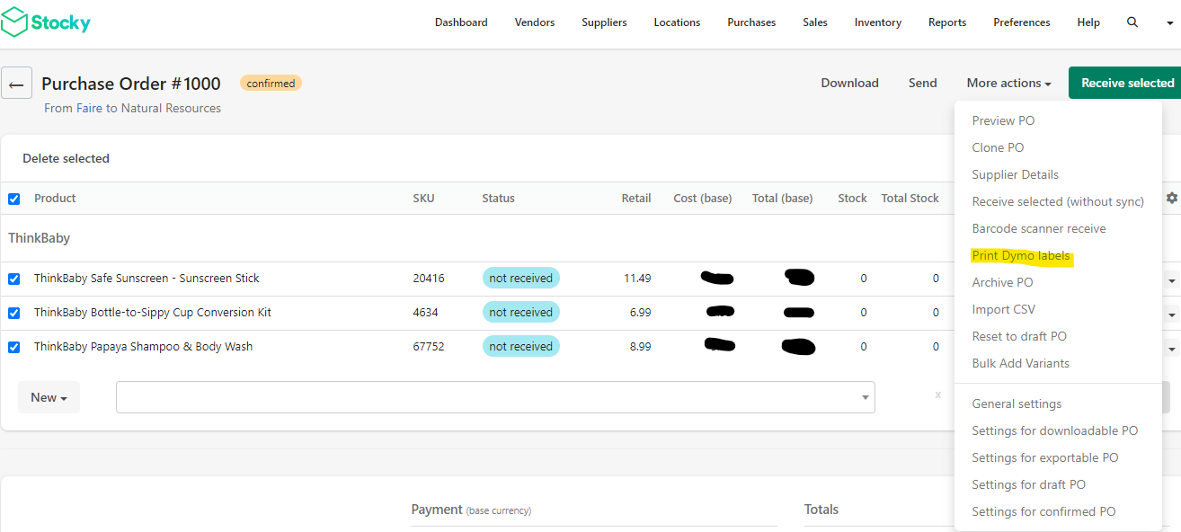This screenshot has width=1181, height=532.
Task: Uncheck Bottle-to-Sippy Cup Conversion Kit checkbox
Action: (13, 313)
